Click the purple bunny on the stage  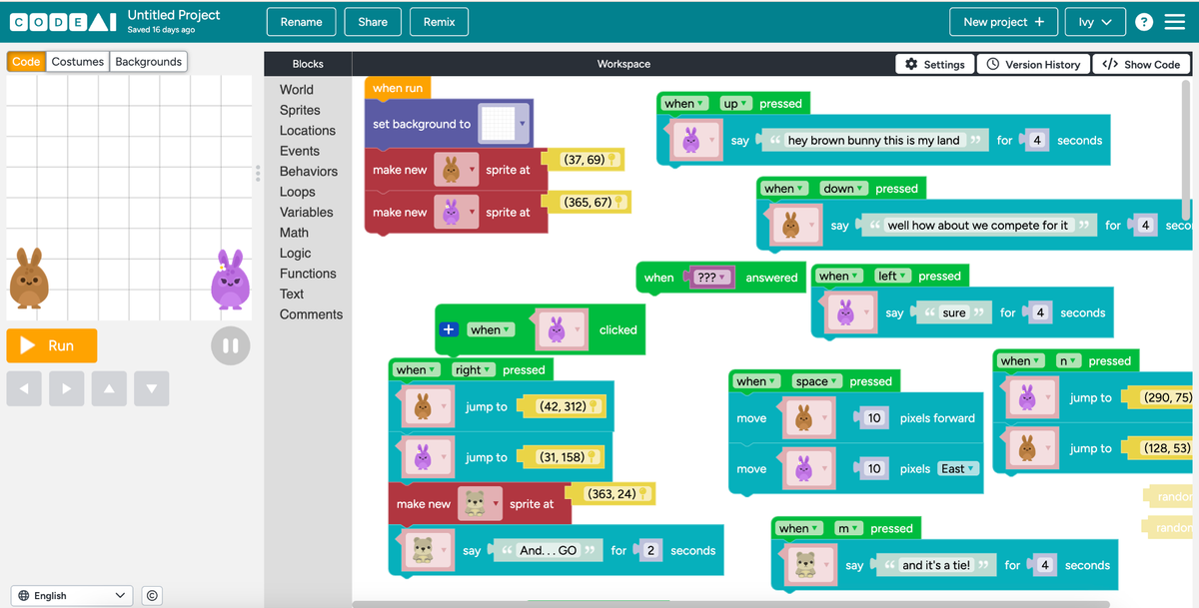pos(230,280)
